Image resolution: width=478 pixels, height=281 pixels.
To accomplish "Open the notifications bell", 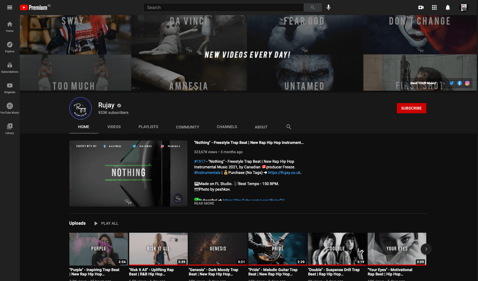I will [448, 7].
